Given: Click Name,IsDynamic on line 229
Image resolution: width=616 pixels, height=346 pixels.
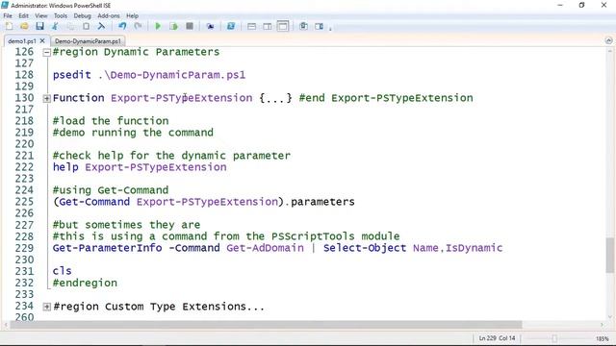Looking at the screenshot, I should [x=458, y=248].
